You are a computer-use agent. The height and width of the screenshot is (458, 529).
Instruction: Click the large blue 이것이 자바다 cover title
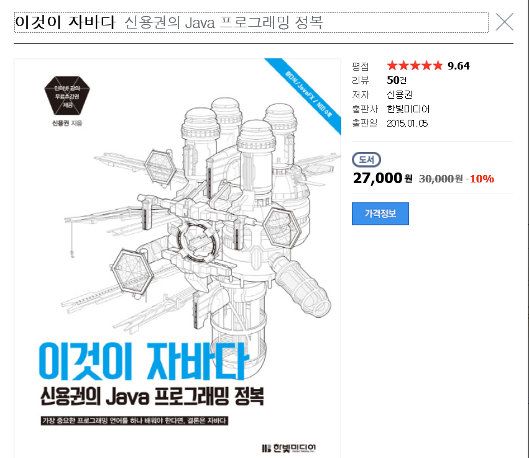point(144,361)
